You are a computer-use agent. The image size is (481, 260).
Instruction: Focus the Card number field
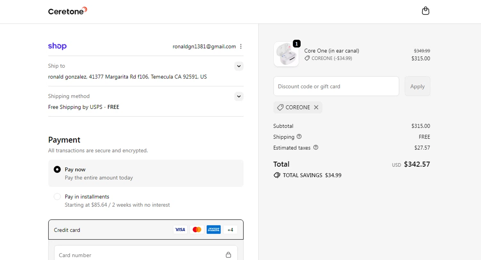(x=146, y=253)
